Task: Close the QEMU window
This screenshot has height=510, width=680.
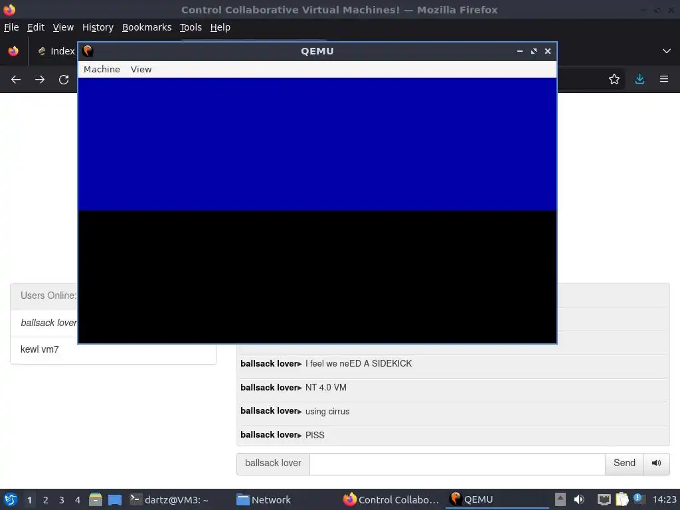Action: (548, 51)
